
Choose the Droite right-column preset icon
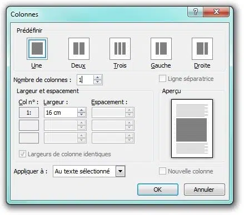(202, 49)
